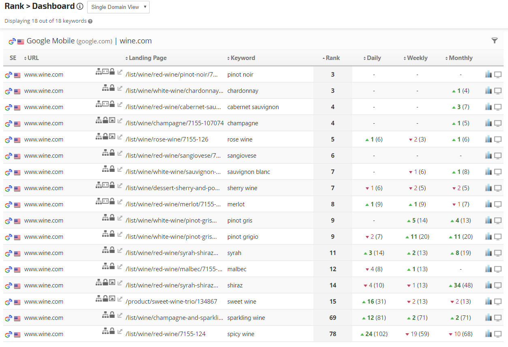Sort by Landing Page column header
This screenshot has height=347, width=508.
(147, 58)
